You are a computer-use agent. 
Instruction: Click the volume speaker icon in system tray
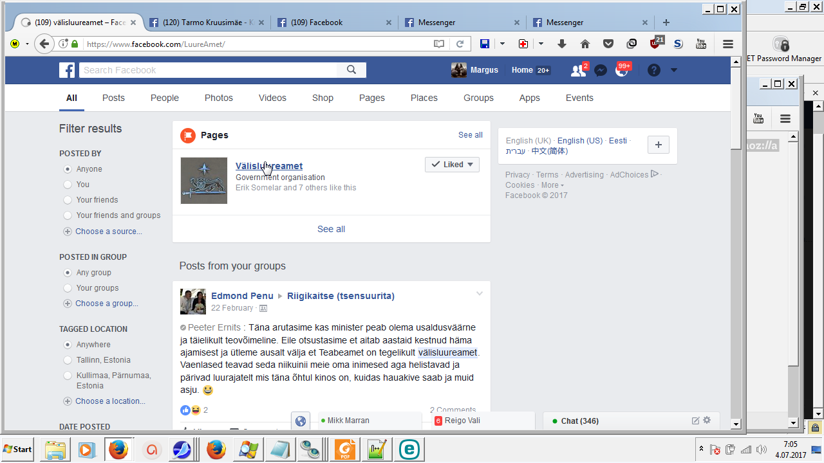point(762,449)
